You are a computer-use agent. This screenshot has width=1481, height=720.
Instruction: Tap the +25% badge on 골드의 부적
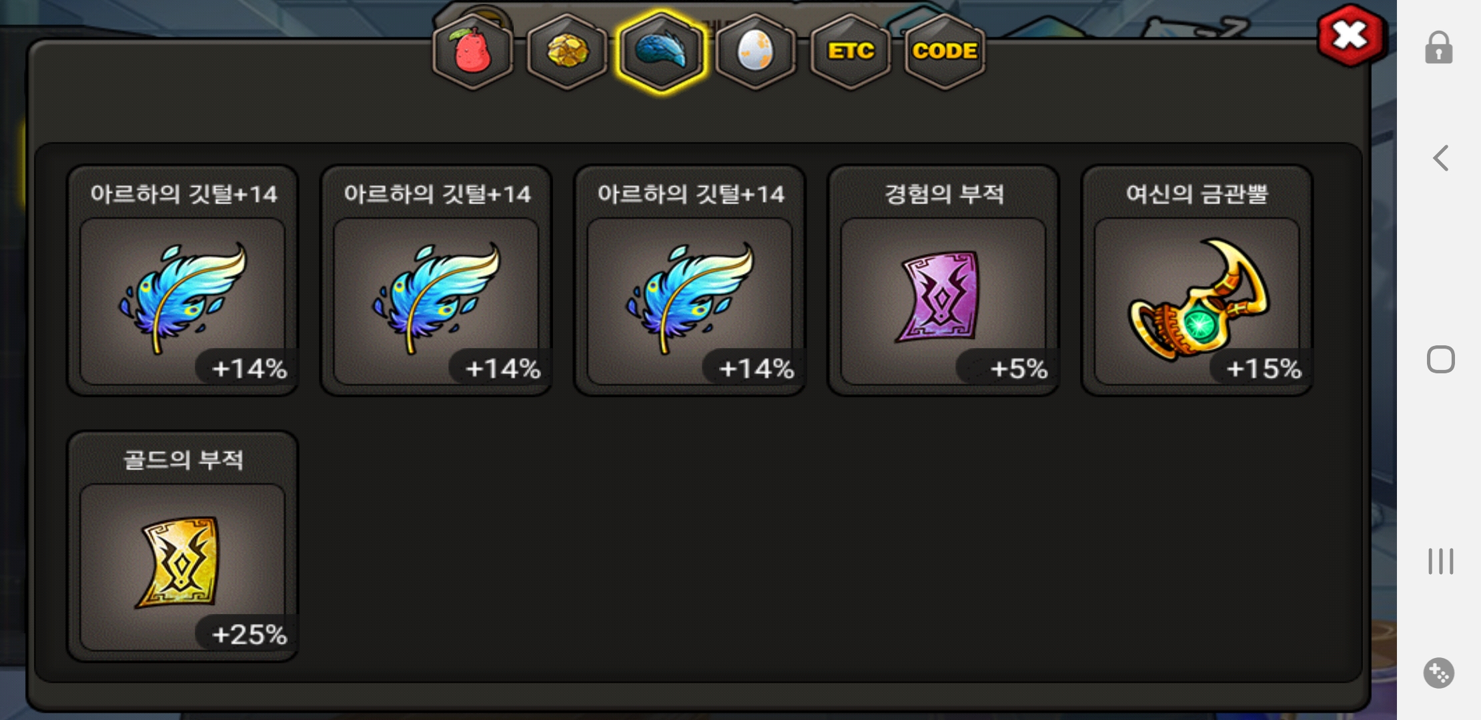tap(247, 633)
